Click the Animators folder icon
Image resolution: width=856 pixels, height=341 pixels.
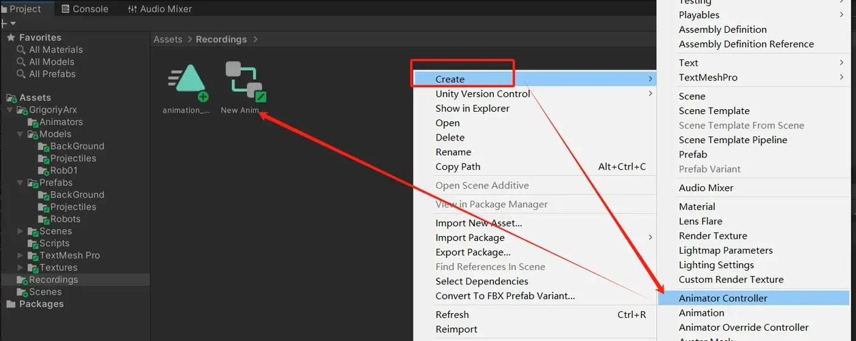coord(33,122)
